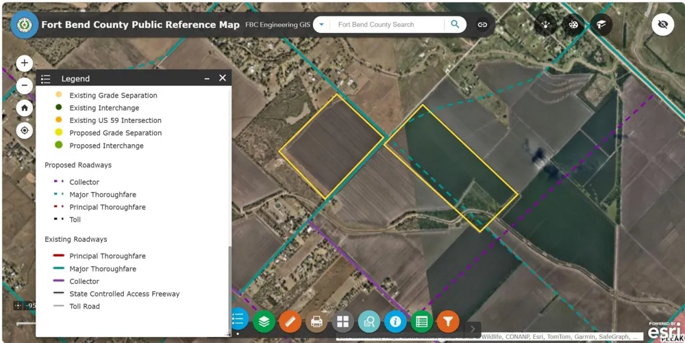Image resolution: width=685 pixels, height=343 pixels.
Task: Click the FBC Engineering GIS subtitle
Action: [x=277, y=25]
